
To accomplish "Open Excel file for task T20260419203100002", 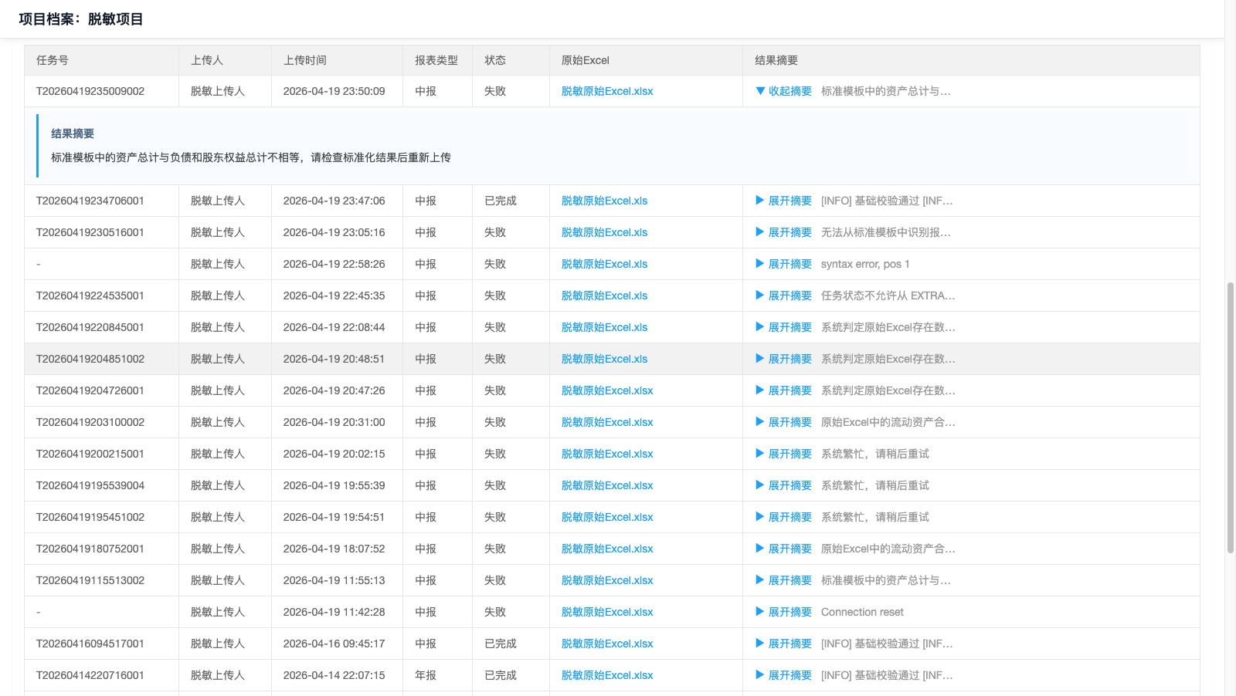I will [x=606, y=422].
